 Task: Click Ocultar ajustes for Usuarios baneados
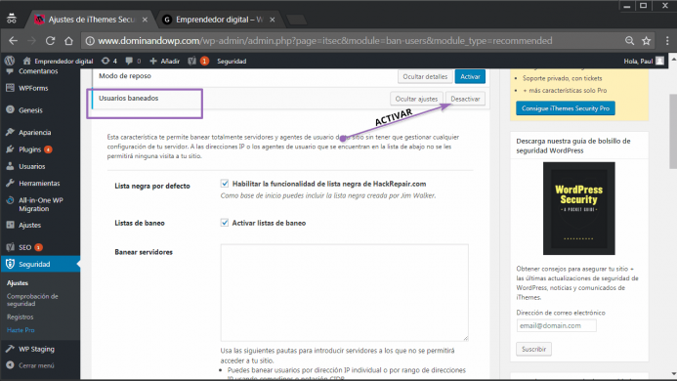[x=416, y=99]
